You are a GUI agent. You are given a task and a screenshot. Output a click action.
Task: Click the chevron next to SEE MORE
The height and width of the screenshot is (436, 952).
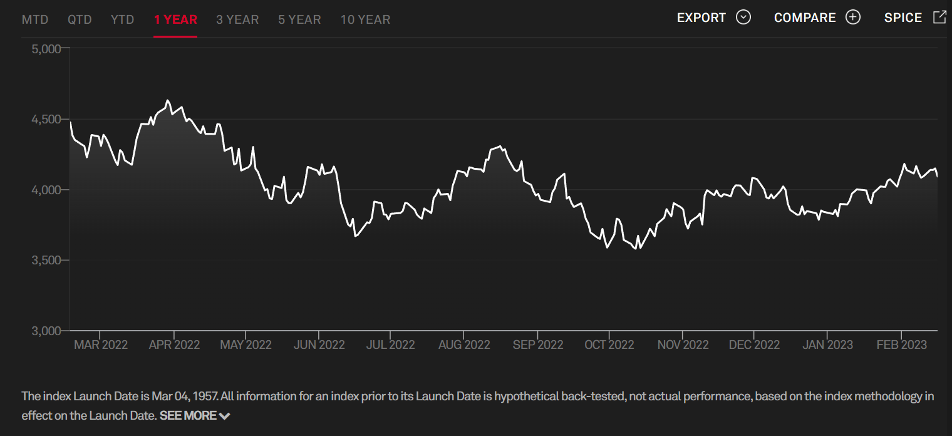pos(225,416)
